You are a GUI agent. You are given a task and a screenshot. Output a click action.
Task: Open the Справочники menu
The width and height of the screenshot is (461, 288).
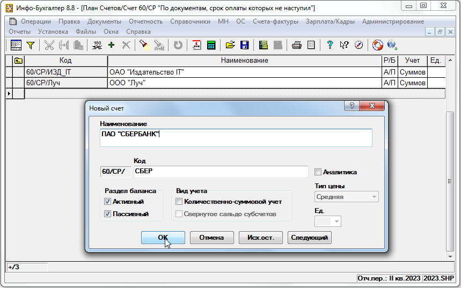point(190,21)
